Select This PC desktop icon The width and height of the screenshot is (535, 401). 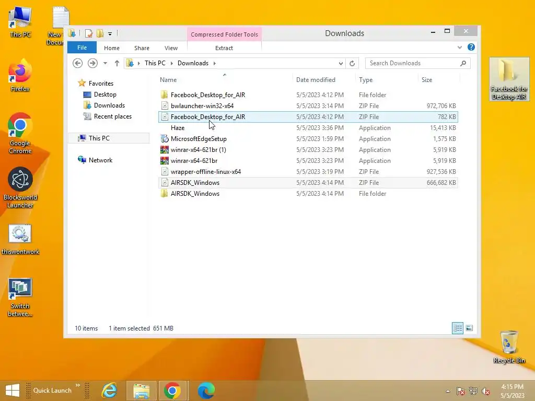click(x=20, y=22)
